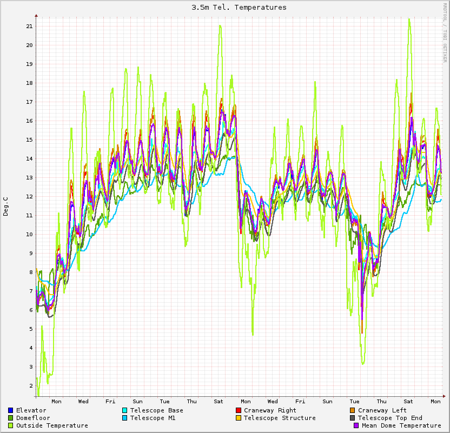Click the green Domefloor legend swatch
Viewport: 450px width, 433px height.
(11, 418)
